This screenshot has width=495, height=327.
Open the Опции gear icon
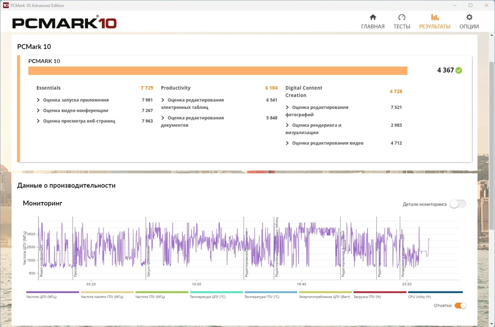[469, 17]
